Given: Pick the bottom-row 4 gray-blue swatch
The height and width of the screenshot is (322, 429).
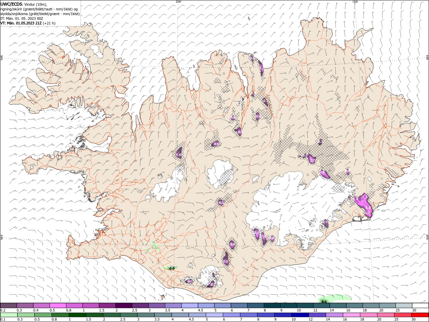Looking at the screenshot, I should point(180,315).
